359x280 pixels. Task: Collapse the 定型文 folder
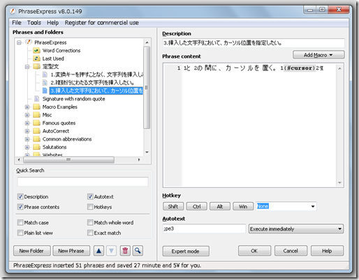27,67
